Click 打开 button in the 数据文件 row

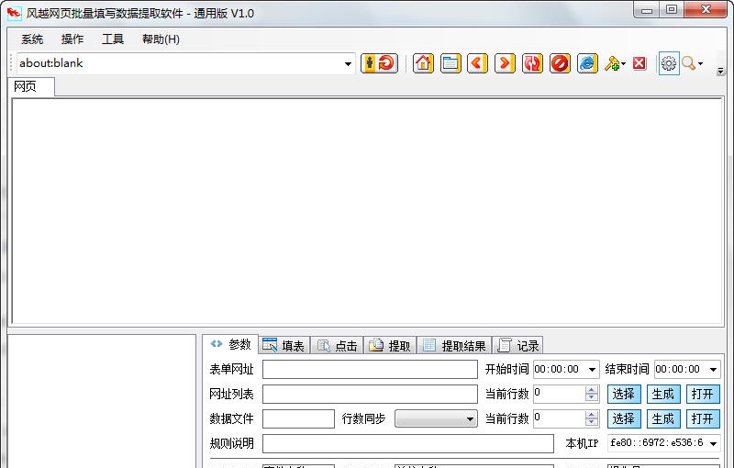pos(703,418)
